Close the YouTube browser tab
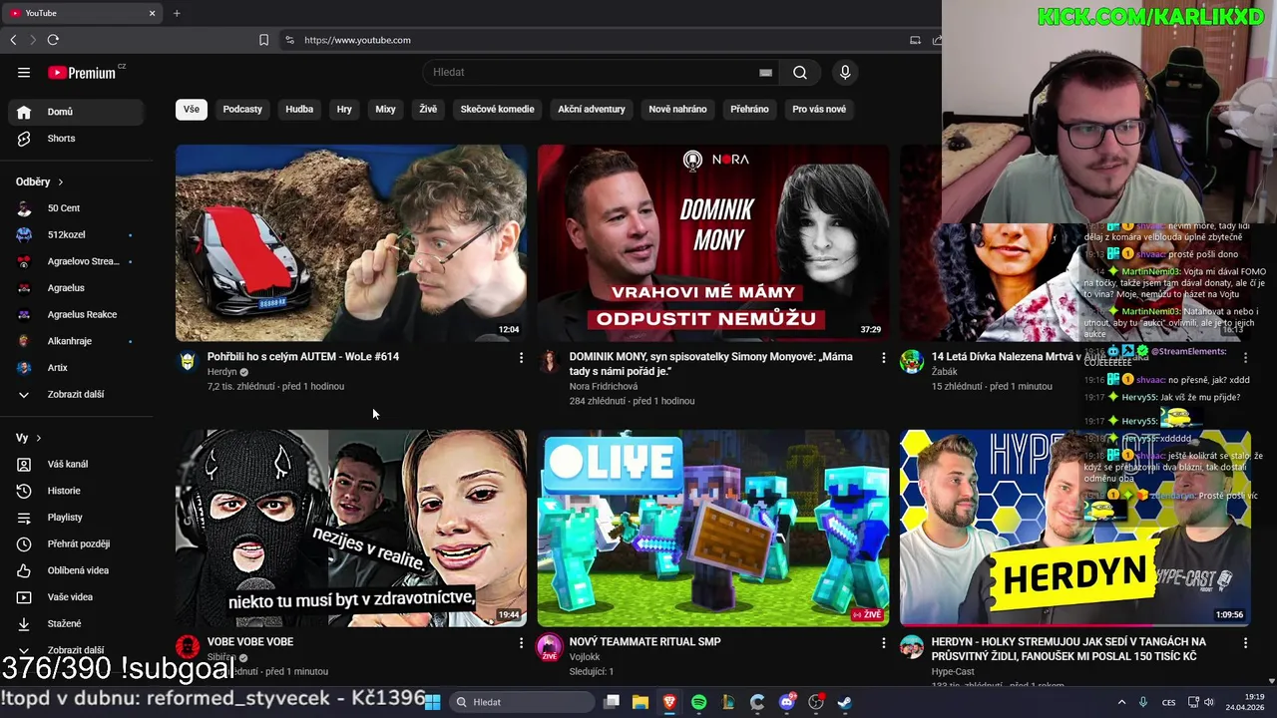Viewport: 1277px width, 718px height. (152, 13)
